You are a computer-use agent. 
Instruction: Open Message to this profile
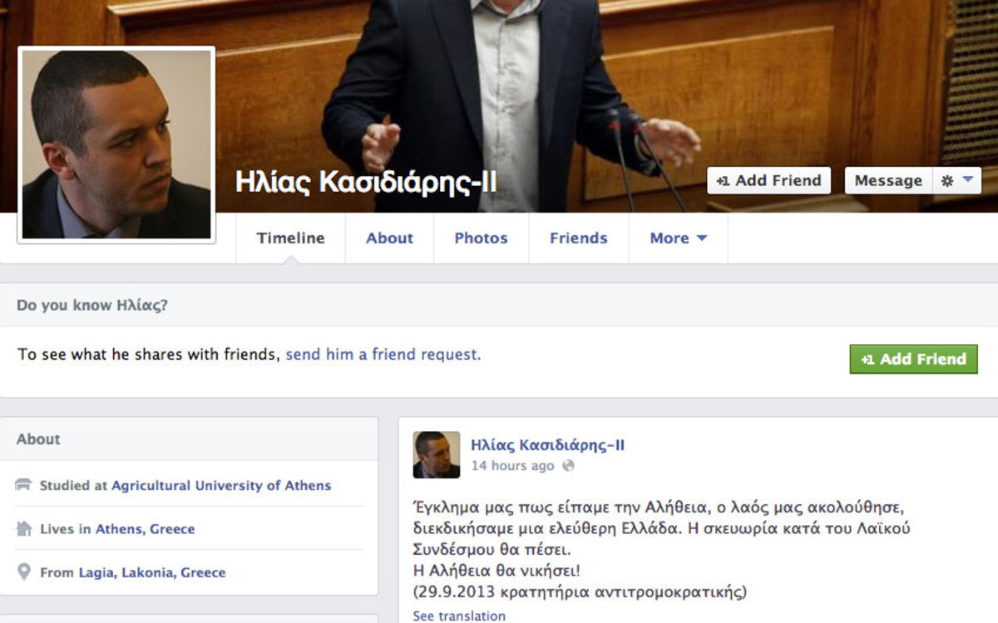point(888,180)
